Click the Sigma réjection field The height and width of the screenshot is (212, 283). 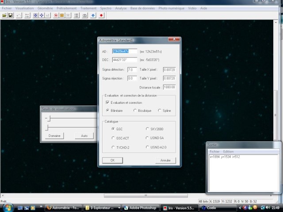pos(132,78)
